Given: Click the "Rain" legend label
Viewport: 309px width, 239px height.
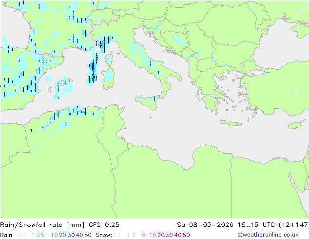Looking at the screenshot, I should click(x=6, y=235).
